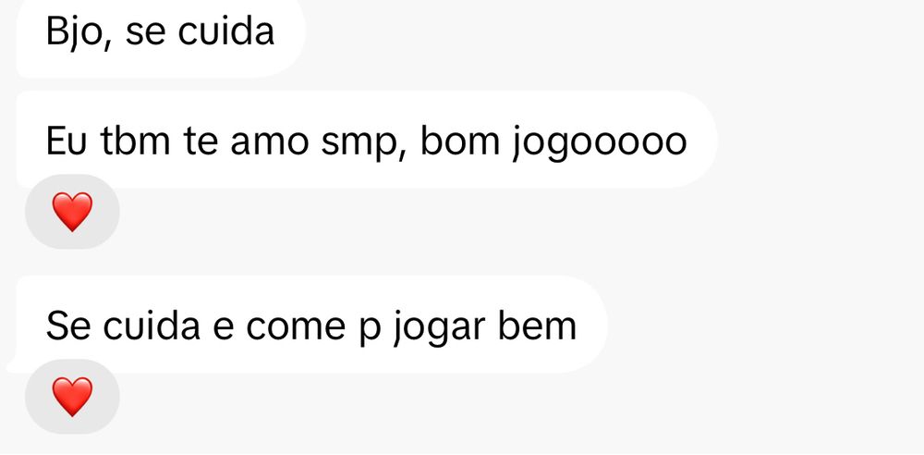Click the letter "p" between "come" and "jogar"
Image resolution: width=924 pixels, height=455 pixels.
pos(370,330)
